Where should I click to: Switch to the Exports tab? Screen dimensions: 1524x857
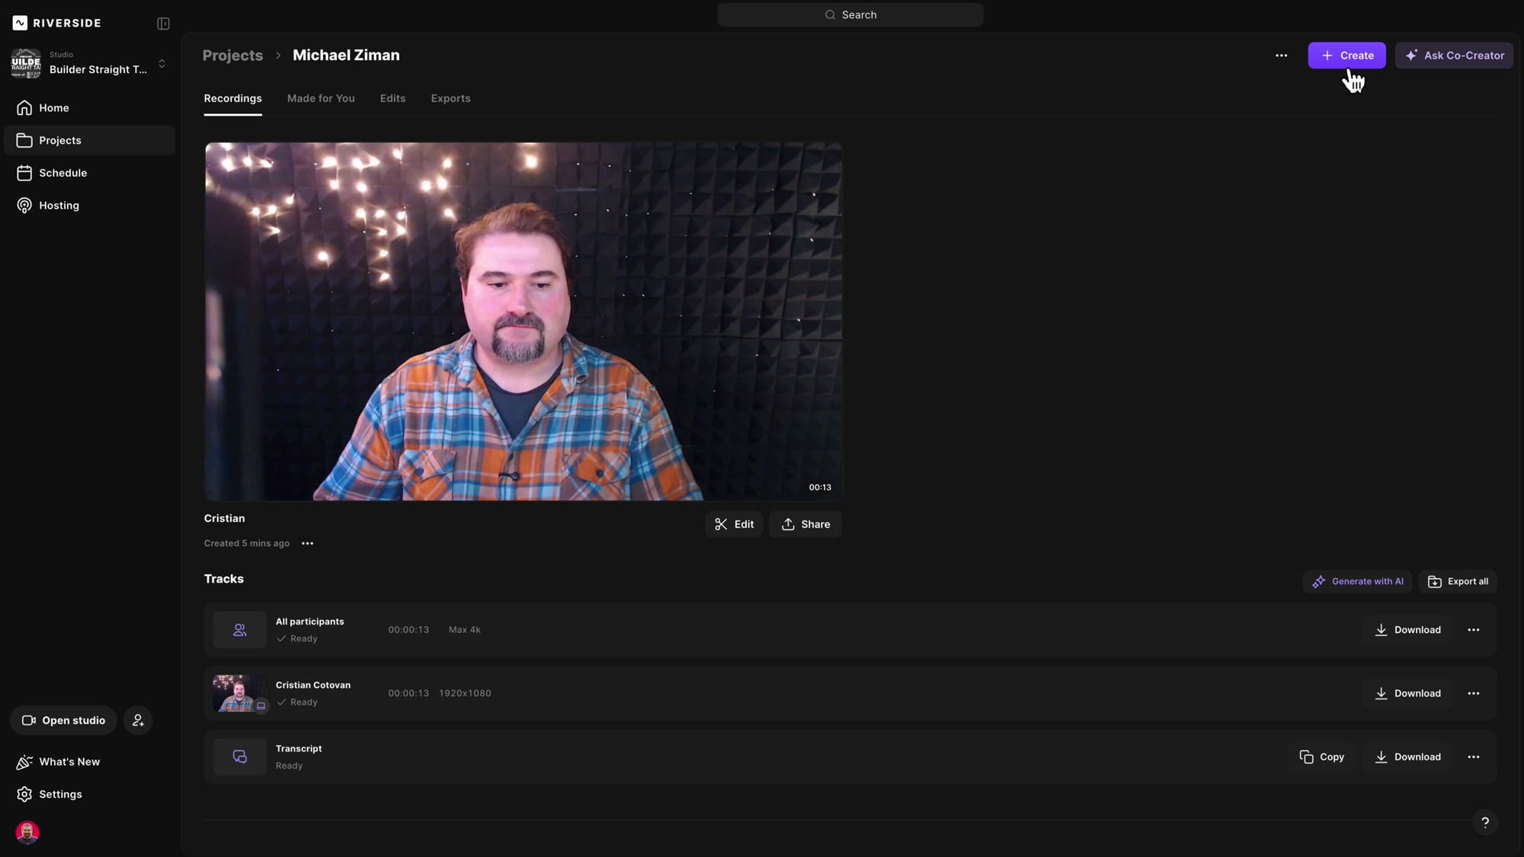coord(450,98)
